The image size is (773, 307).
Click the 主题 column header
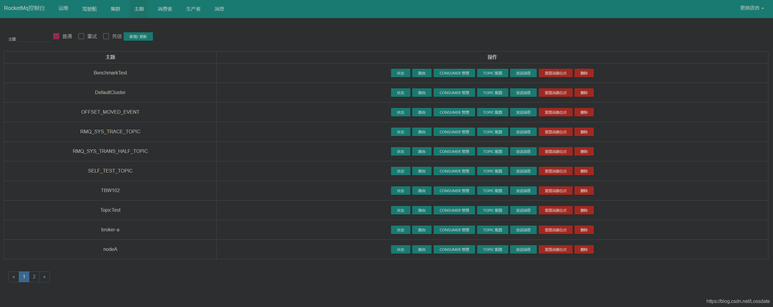point(110,57)
